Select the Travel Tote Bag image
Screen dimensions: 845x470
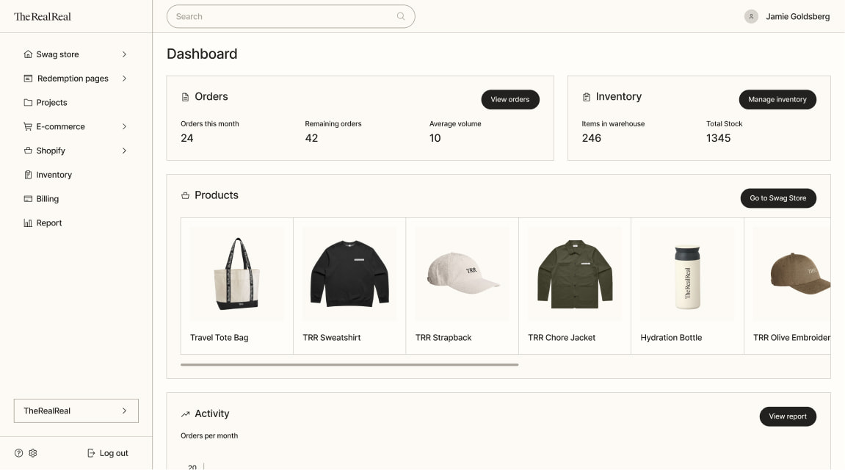236,274
